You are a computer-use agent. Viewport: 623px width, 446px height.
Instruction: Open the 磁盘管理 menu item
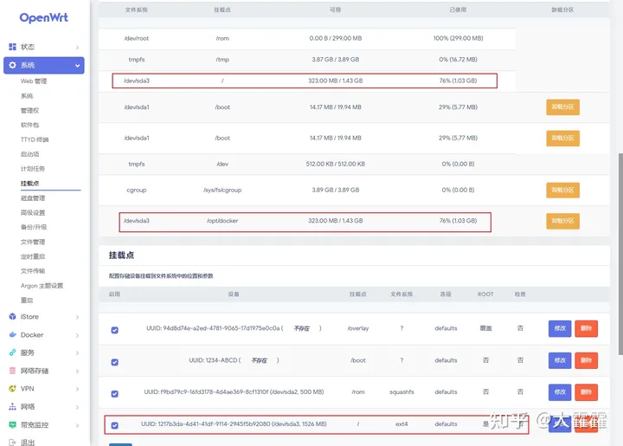(33, 198)
